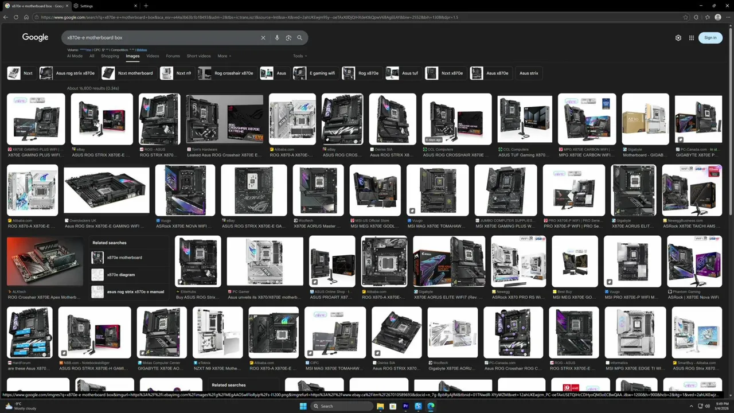Switch to the All results tab
Screen dimensions: 734x413
(x=92, y=56)
